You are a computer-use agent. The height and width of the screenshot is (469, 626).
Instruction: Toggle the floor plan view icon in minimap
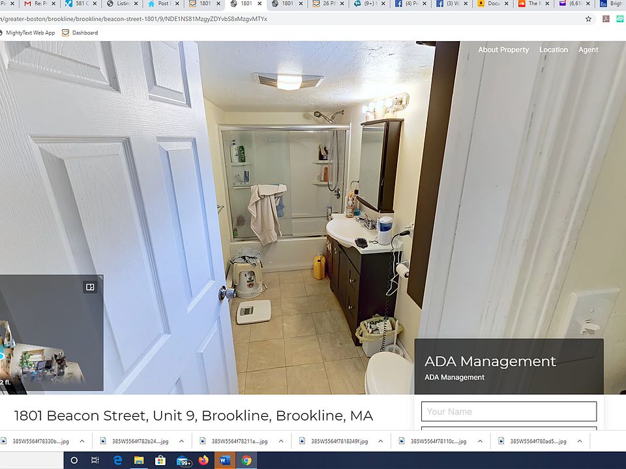[90, 287]
